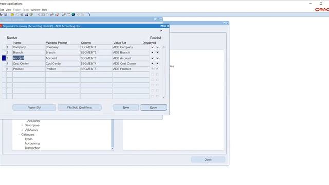Screen dimensions: 329x185
Task: Toggle Displayed checkbox for Branch segment
Action: (153, 52)
